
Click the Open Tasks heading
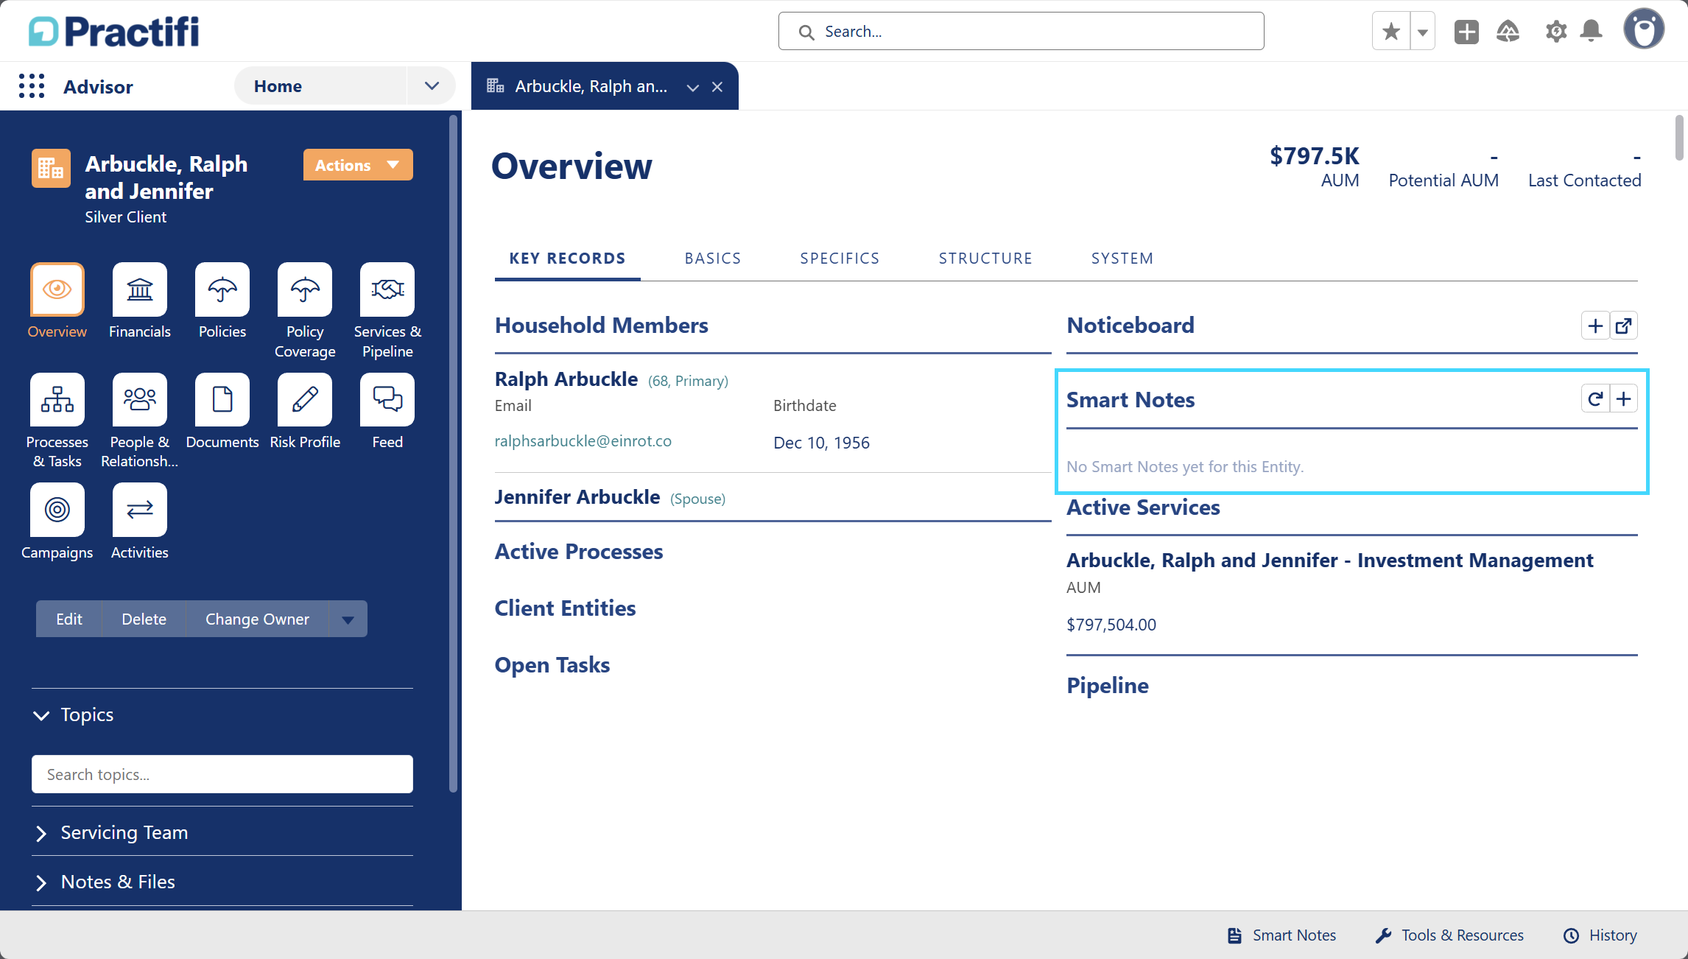[552, 665]
